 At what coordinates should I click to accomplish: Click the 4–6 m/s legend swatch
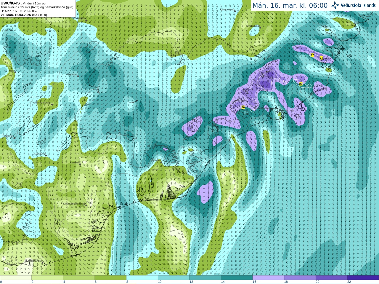pyautogui.click(x=79, y=278)
